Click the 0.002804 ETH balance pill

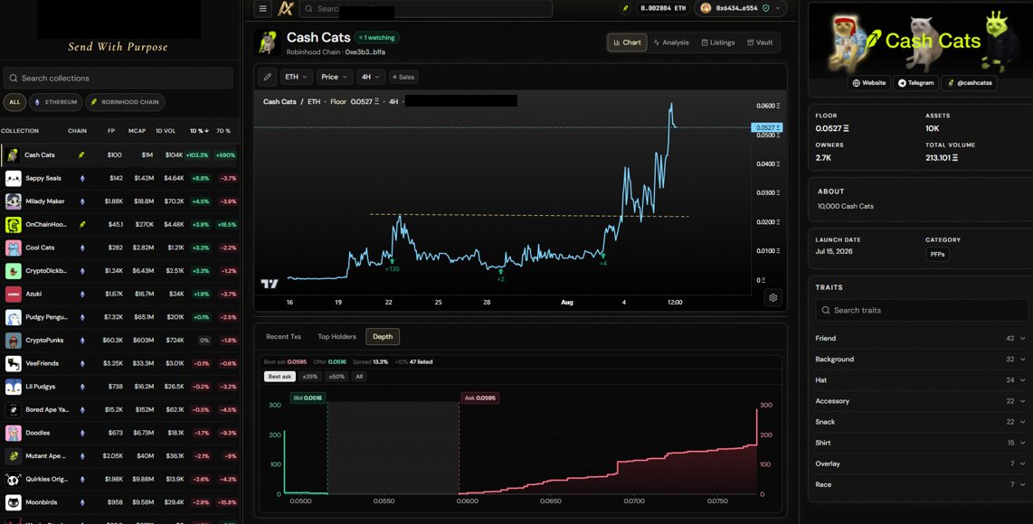(x=663, y=8)
